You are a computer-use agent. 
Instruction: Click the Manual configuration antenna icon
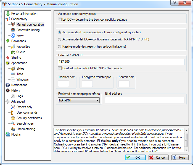coord(13,24)
